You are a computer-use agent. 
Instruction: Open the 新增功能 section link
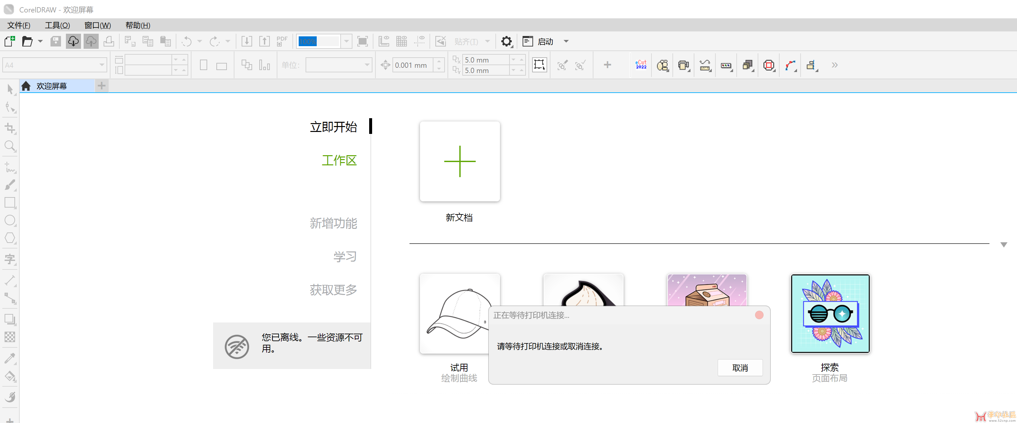click(x=333, y=223)
